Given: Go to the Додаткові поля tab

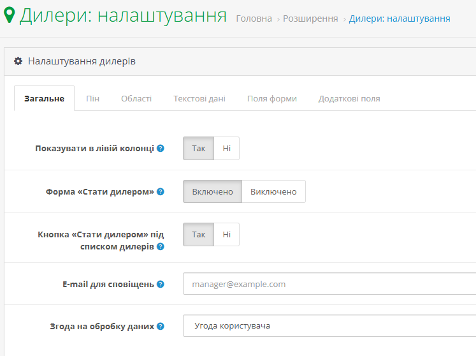Looking at the screenshot, I should [349, 98].
